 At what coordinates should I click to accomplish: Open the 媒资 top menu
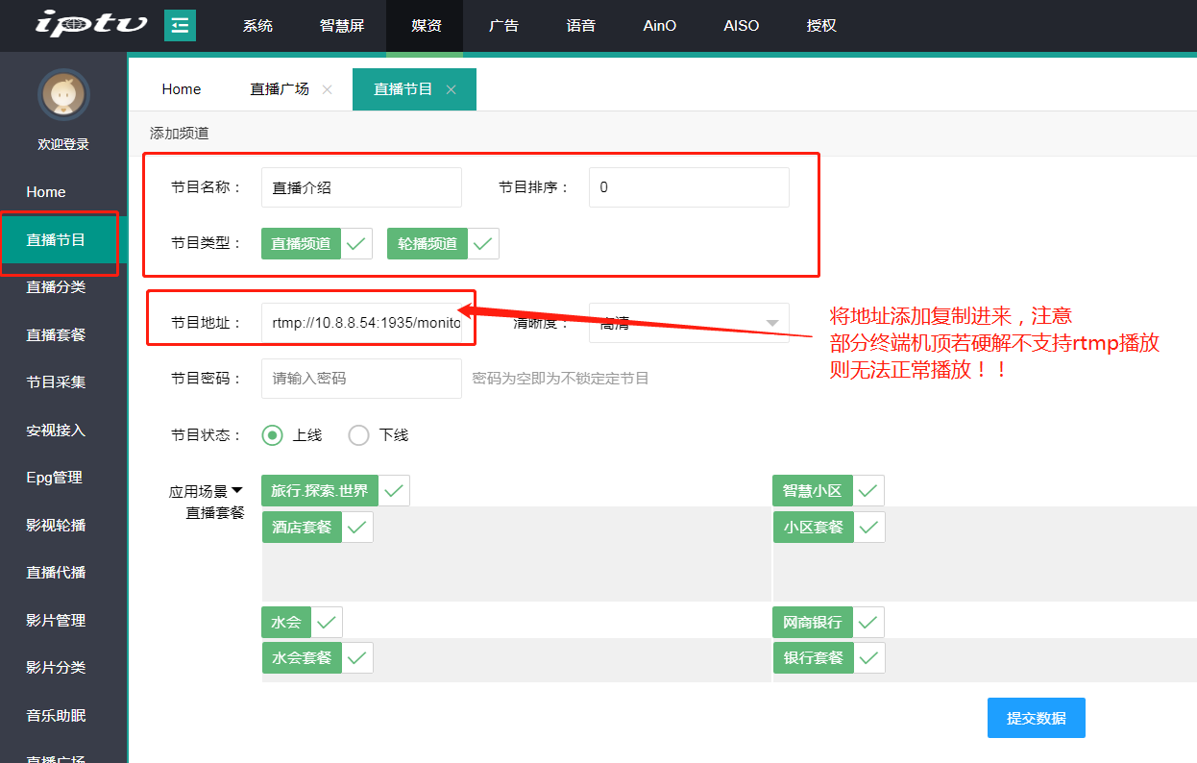(x=426, y=26)
